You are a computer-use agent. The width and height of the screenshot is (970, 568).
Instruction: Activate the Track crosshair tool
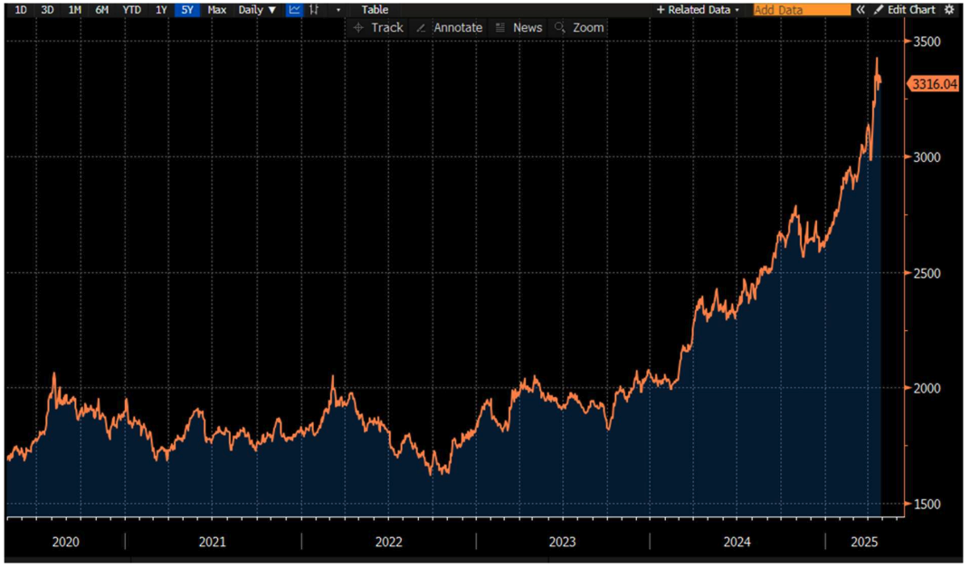379,28
